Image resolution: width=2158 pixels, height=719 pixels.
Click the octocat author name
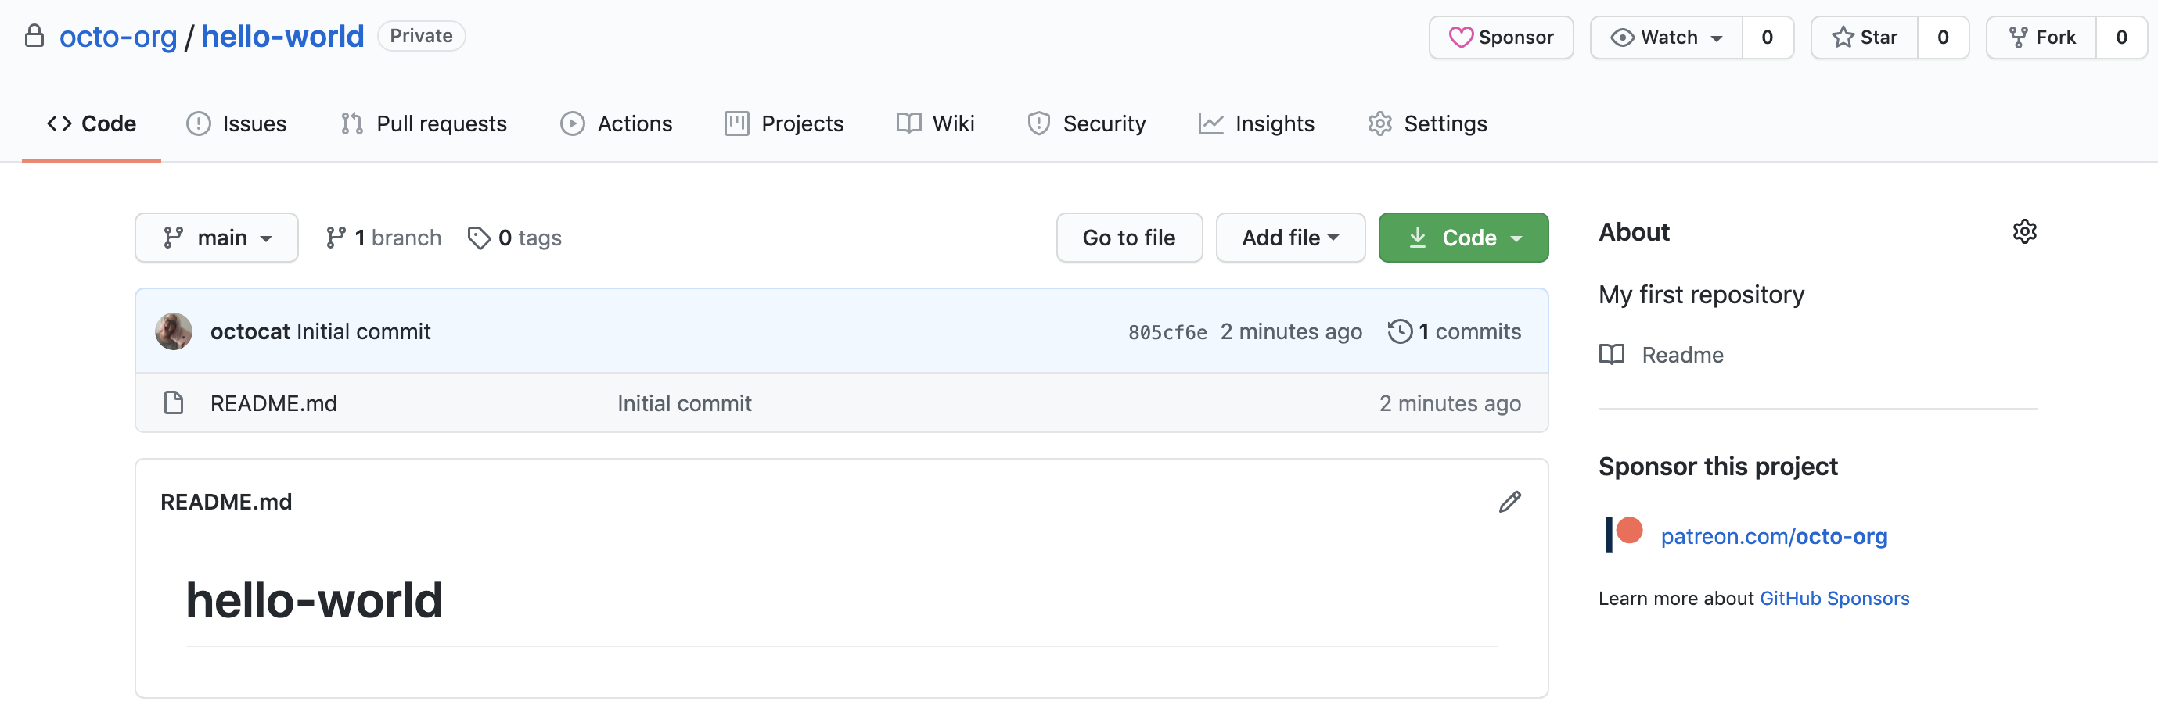point(250,331)
